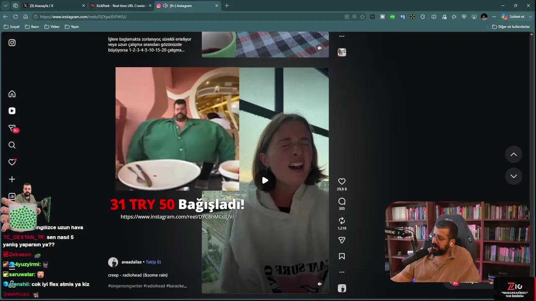
Task: Open Instagram home from the sidebar logo
Action: pyautogui.click(x=12, y=43)
